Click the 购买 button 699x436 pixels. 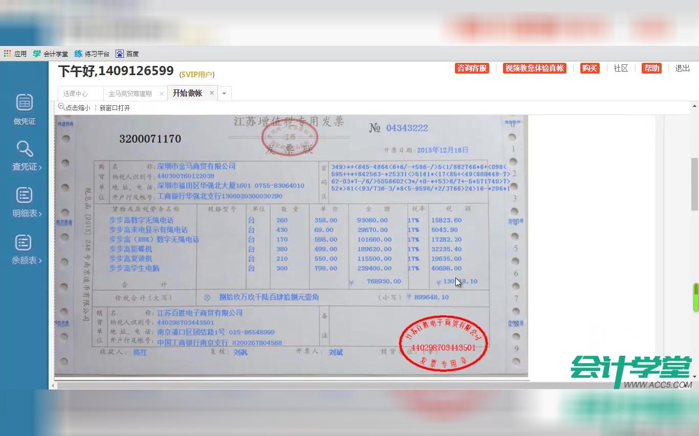pos(589,68)
